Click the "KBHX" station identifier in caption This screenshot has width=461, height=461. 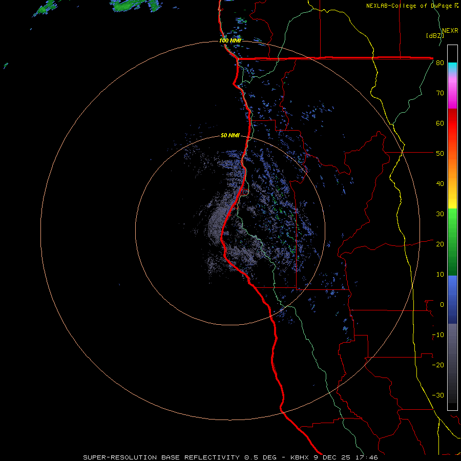pyautogui.click(x=301, y=457)
